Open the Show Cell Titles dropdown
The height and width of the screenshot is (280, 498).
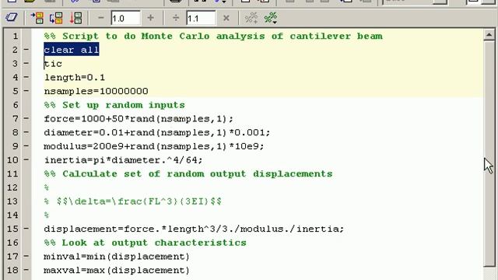tap(271, 18)
